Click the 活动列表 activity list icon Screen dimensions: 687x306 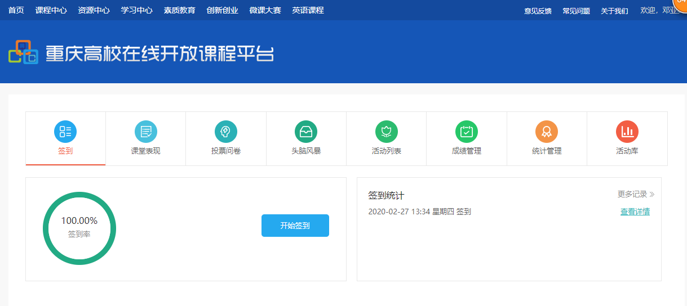pos(387,132)
